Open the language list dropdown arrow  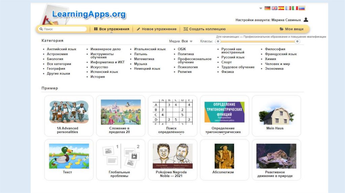[261, 8]
